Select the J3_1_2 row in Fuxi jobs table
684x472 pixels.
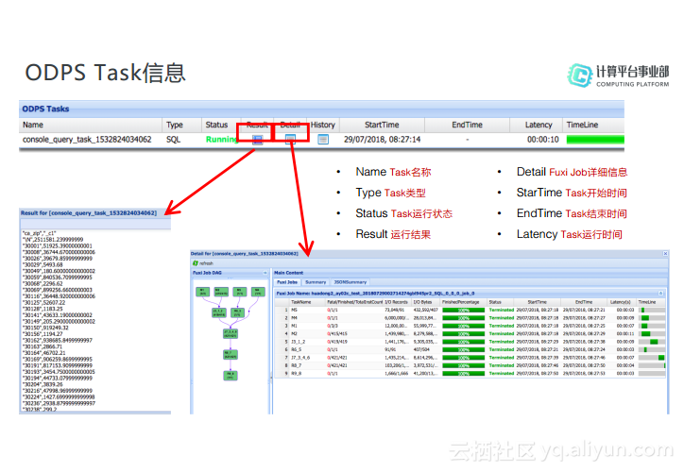click(x=470, y=342)
